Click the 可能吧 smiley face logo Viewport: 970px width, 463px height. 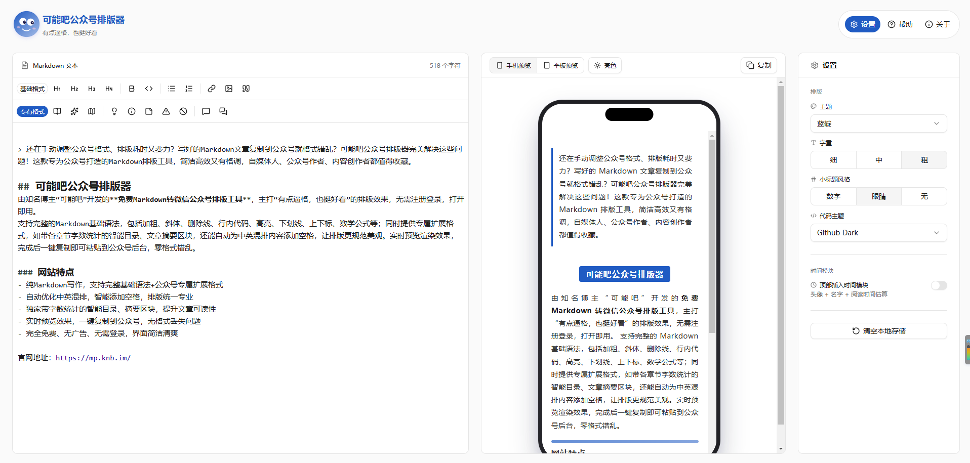click(26, 24)
